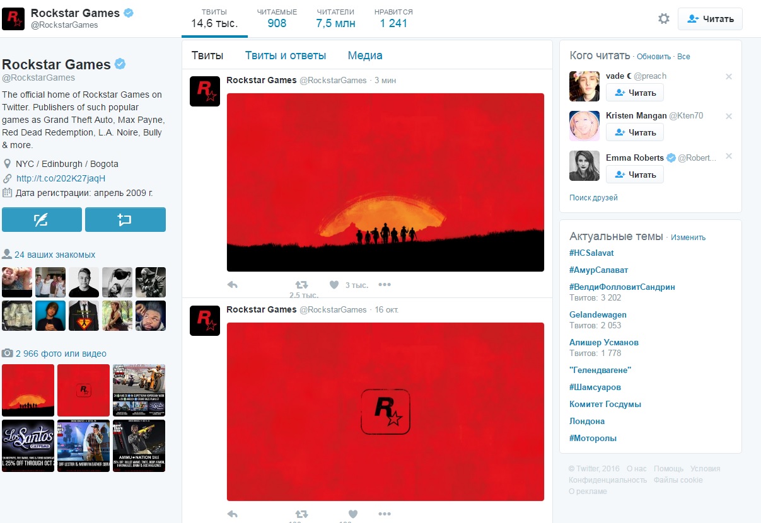
Task: Retweet the 16 окт. logo tweet
Action: pyautogui.click(x=302, y=514)
